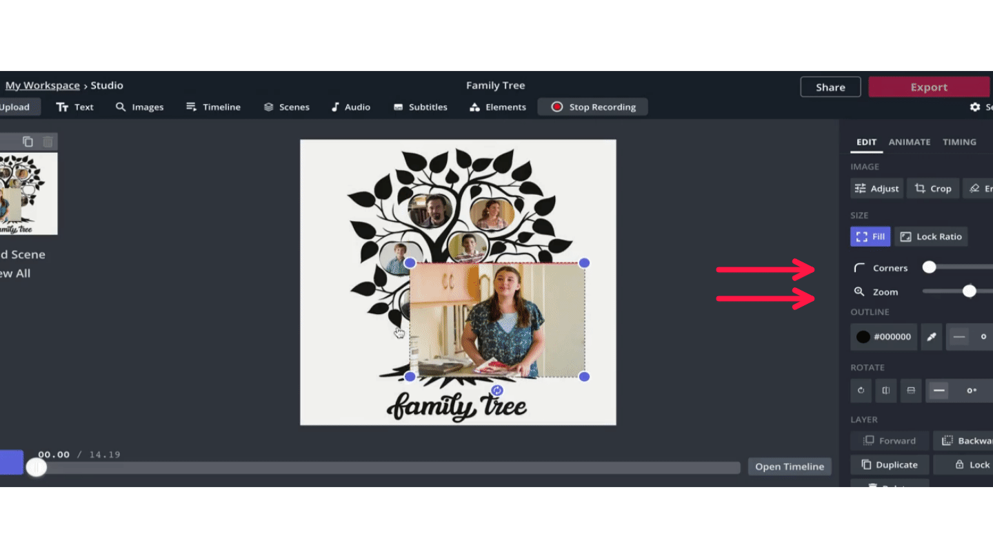Click the outline thickness minus button
993x558 pixels.
(x=959, y=337)
